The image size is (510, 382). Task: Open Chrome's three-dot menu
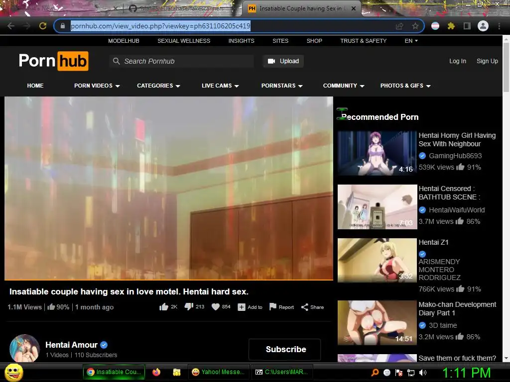coord(499,26)
